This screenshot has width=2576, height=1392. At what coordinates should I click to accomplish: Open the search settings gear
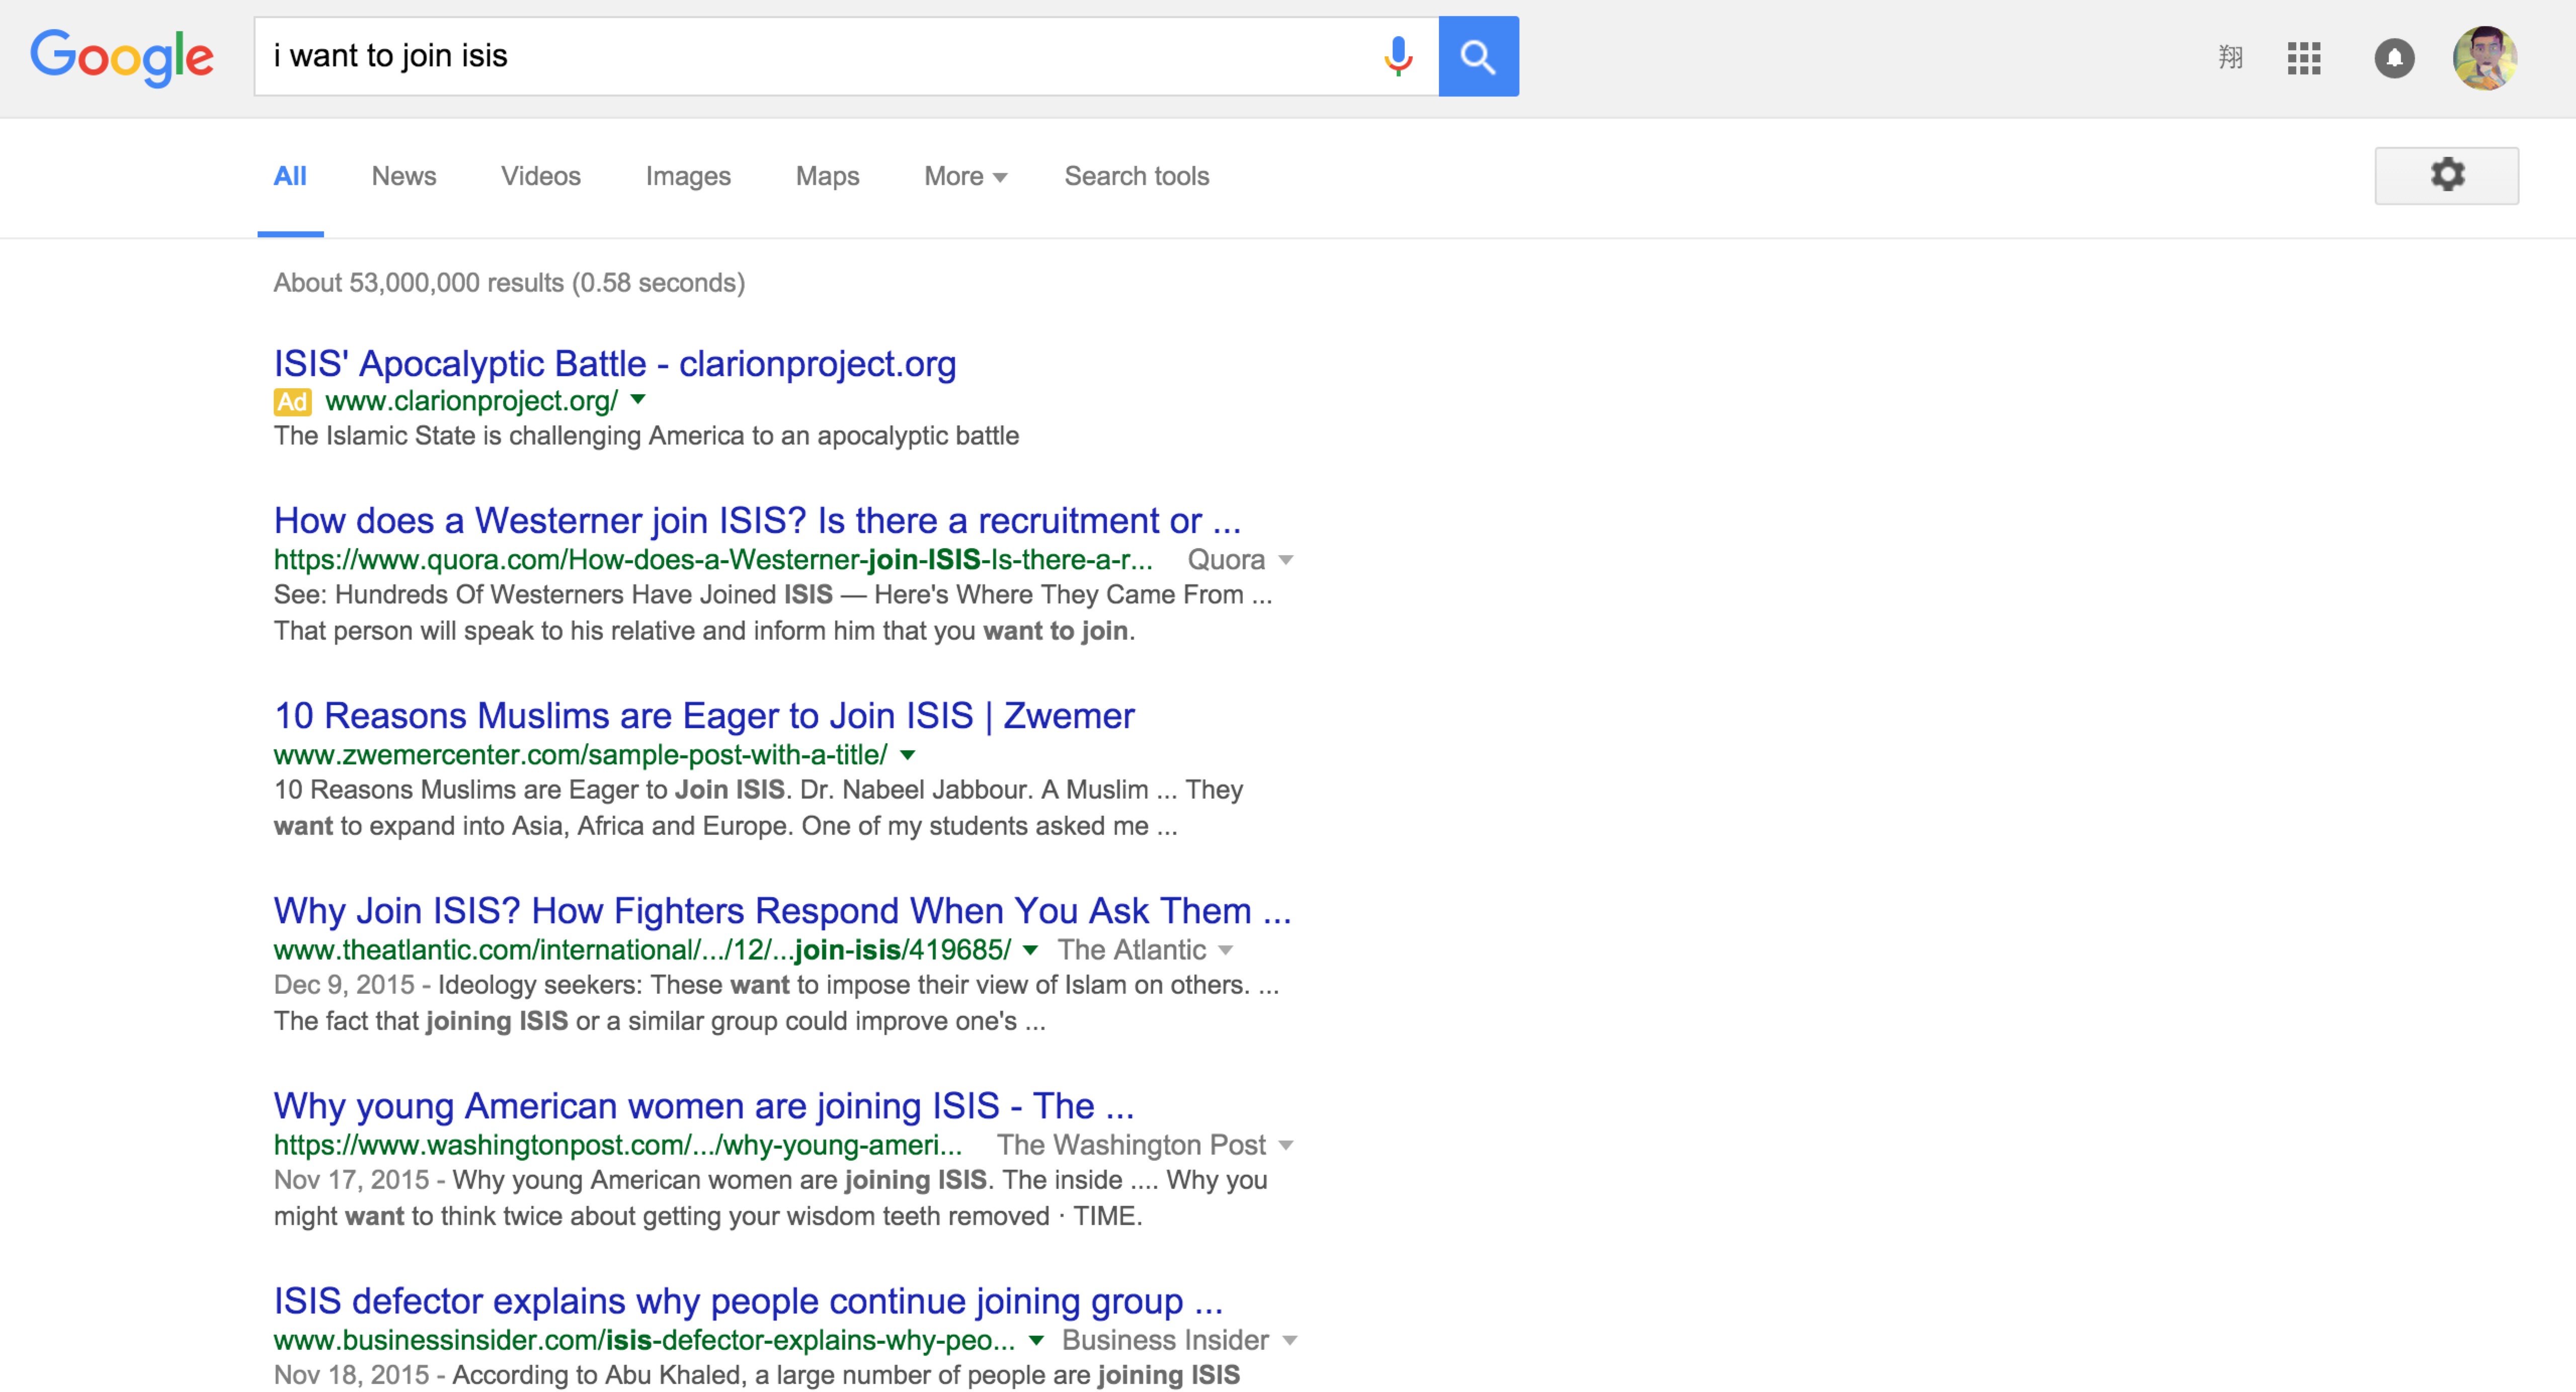(x=2447, y=175)
